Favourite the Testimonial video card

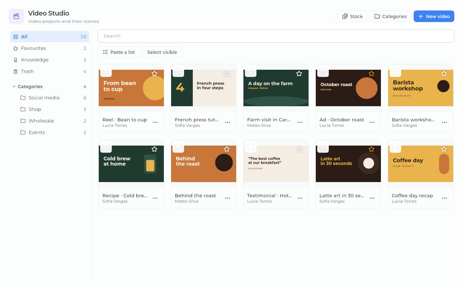(x=299, y=149)
